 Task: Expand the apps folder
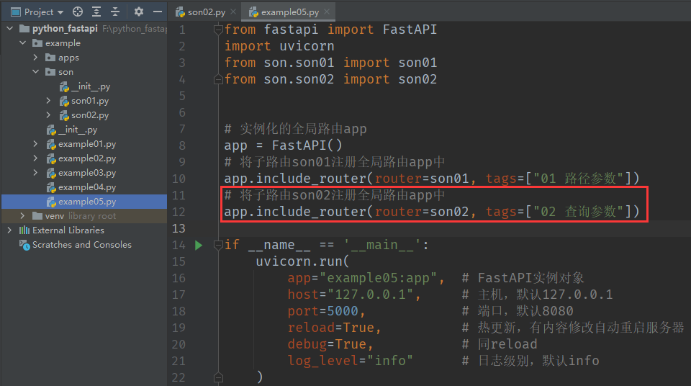coord(36,58)
